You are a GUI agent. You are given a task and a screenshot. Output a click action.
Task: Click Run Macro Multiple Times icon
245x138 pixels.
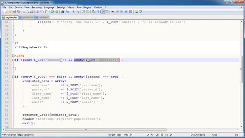[126, 12]
